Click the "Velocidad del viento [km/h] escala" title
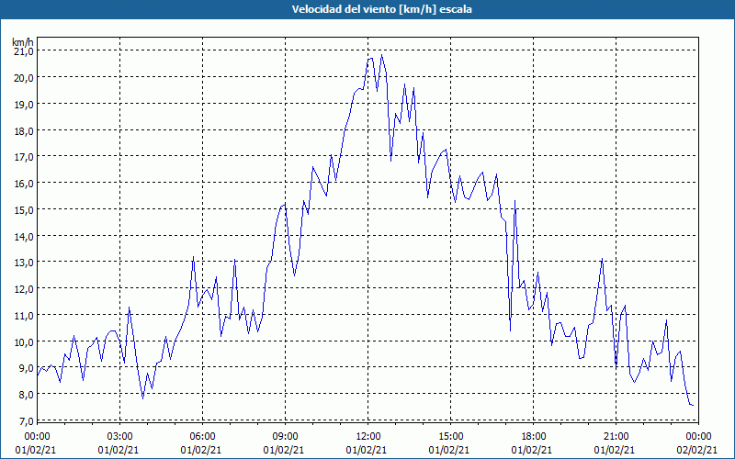735x459 pixels. tap(381, 9)
